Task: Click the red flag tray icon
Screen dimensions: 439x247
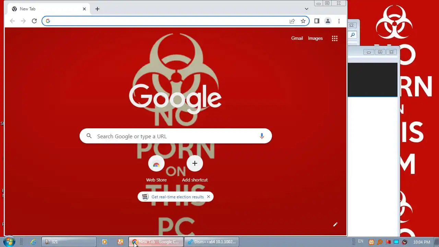Action: click(x=388, y=242)
